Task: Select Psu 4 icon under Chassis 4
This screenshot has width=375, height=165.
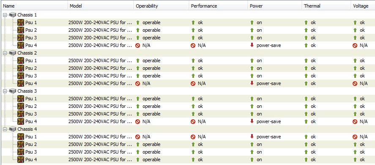Action: (21, 159)
